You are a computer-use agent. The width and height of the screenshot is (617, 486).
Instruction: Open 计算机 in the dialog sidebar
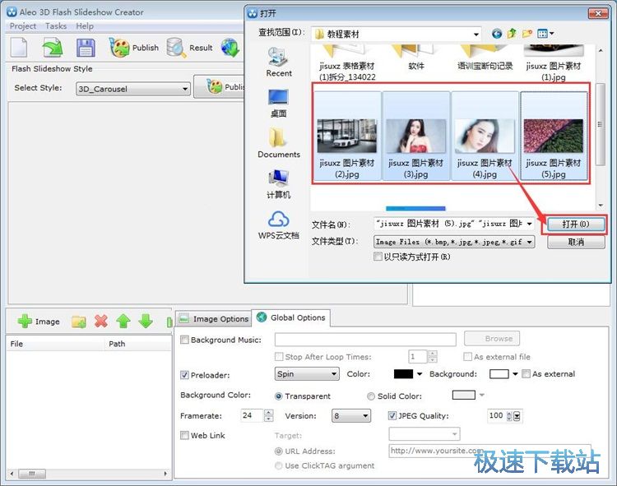[x=279, y=184]
